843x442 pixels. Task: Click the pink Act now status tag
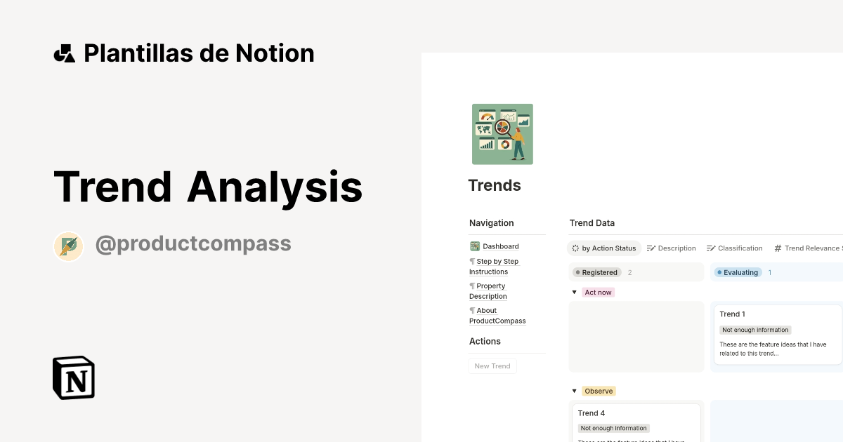[x=598, y=292]
